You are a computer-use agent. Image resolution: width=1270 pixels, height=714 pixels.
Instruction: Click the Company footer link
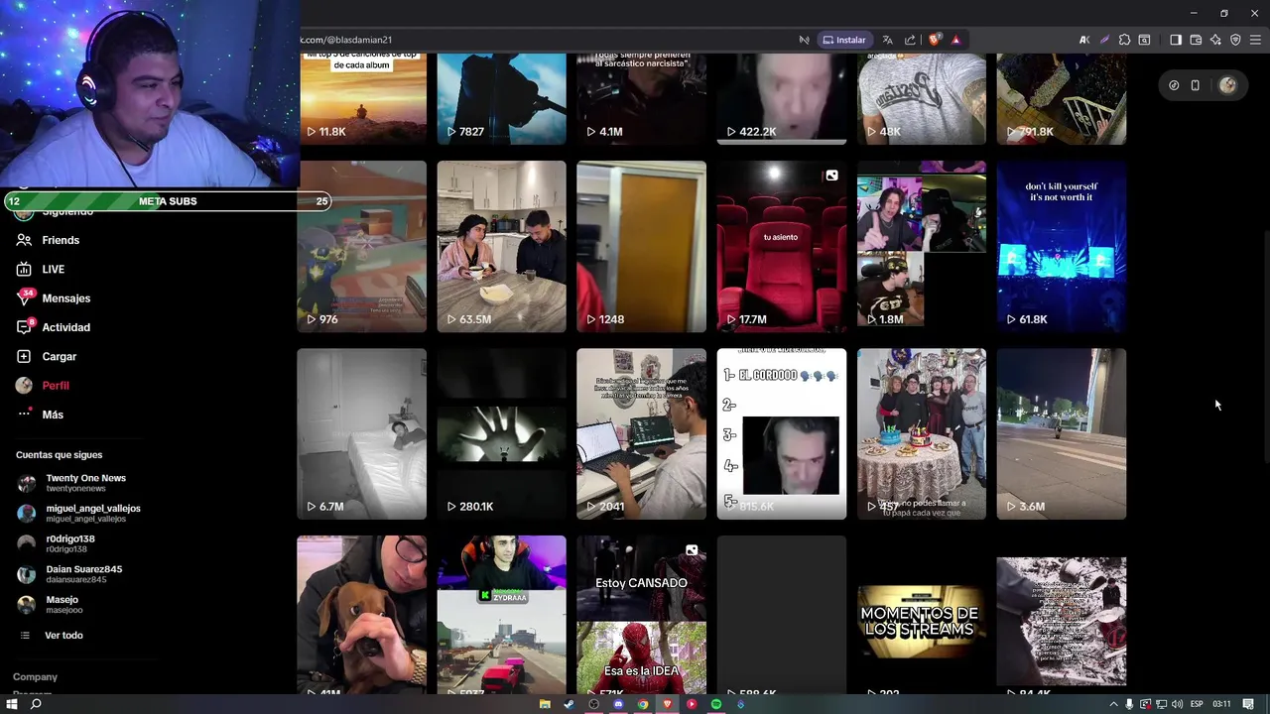(x=35, y=676)
